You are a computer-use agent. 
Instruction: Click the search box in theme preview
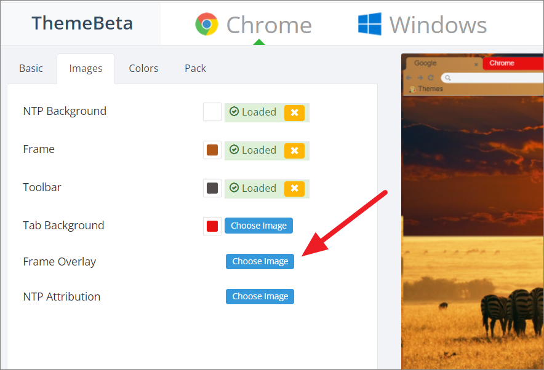point(492,77)
